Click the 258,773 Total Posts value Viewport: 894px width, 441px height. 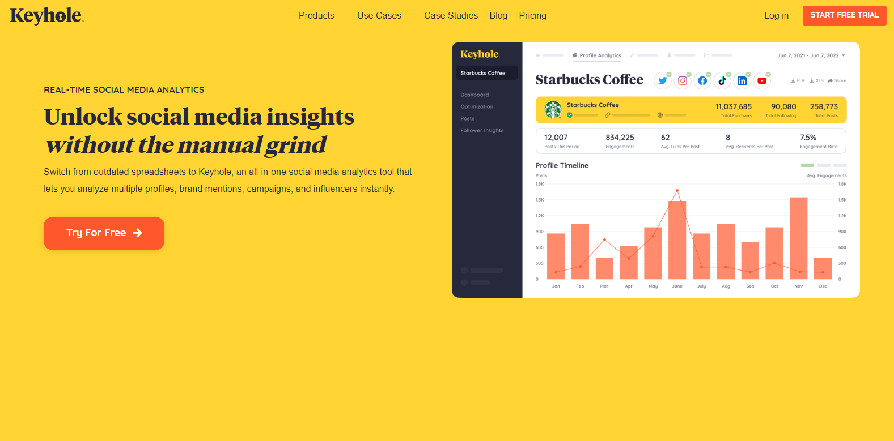coord(824,106)
